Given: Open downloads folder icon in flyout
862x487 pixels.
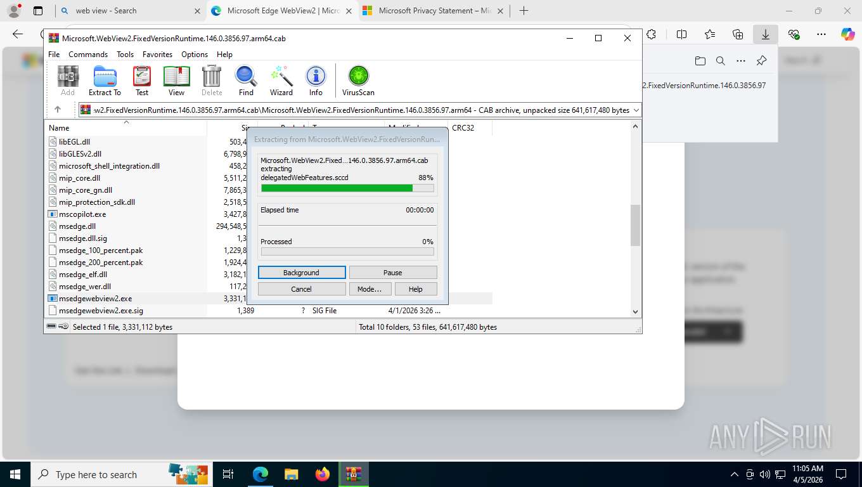Looking at the screenshot, I should 700,61.
